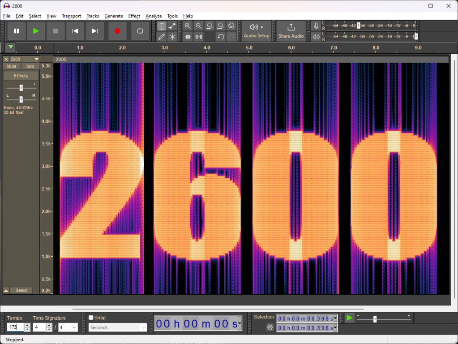Click the Skip to End button
This screenshot has width=458, height=344.
94,31
